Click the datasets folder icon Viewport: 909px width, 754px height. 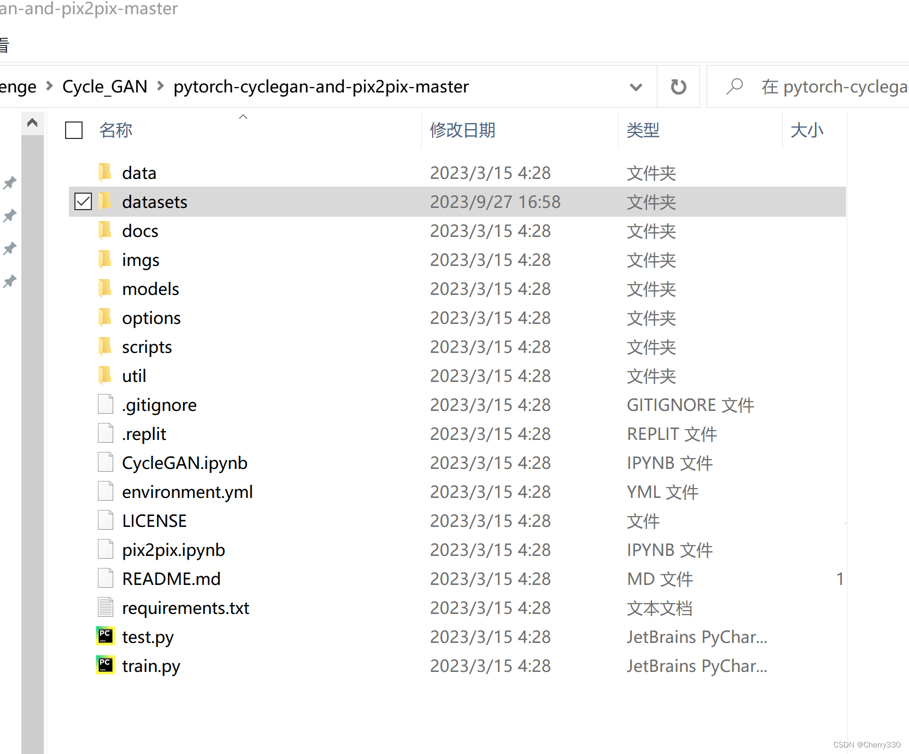point(105,201)
